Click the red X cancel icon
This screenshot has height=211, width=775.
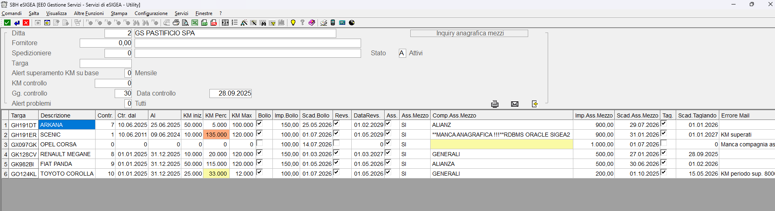tap(26, 23)
